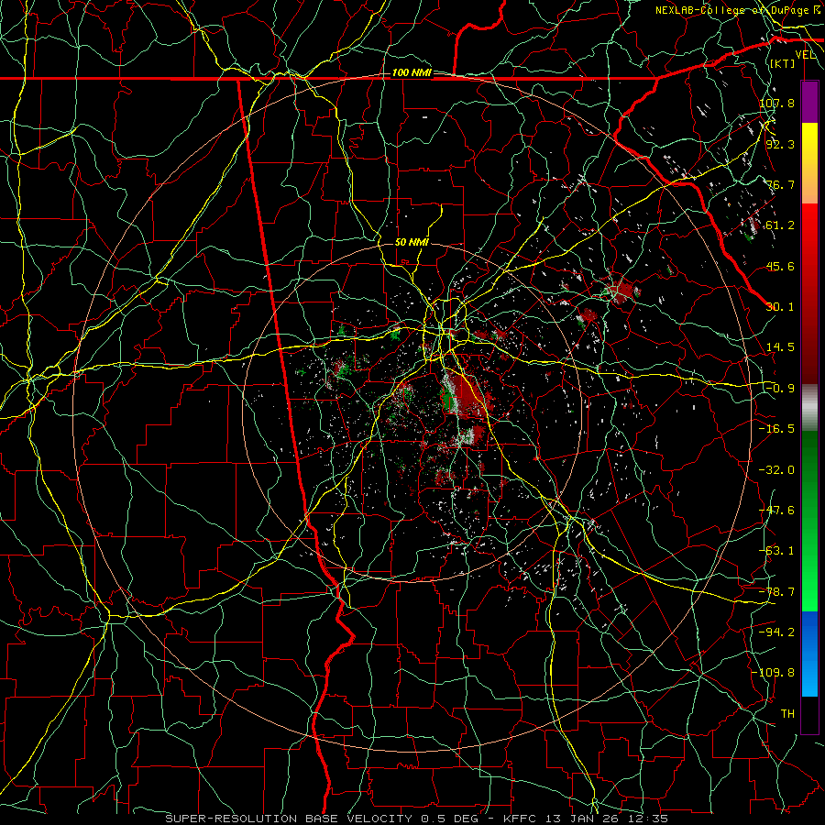This screenshot has height=825, width=825.
Task: Click the TH legend label
Action: (787, 714)
